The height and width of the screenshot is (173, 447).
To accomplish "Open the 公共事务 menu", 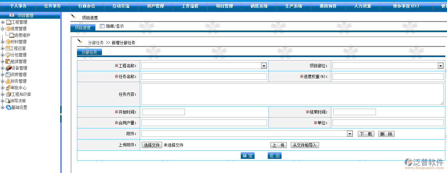I will click(x=52, y=6).
